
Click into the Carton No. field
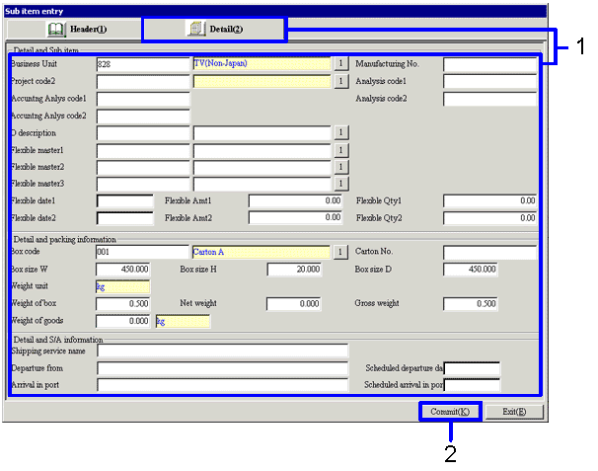coord(489,252)
